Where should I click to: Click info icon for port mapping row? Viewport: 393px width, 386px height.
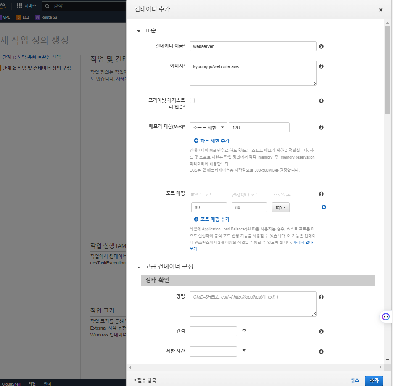coord(321,194)
